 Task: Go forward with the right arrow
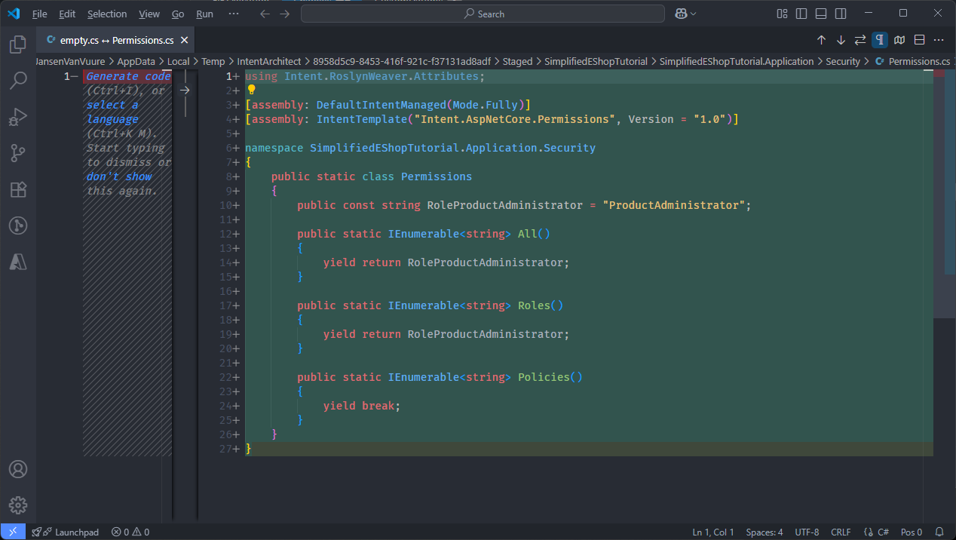(284, 14)
